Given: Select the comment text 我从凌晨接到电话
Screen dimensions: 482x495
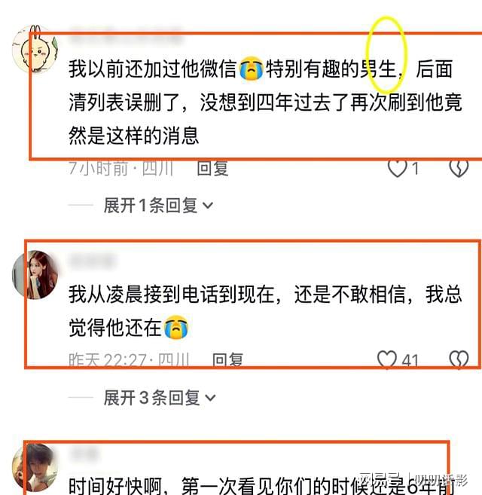Looking at the screenshot, I should click(x=266, y=311).
